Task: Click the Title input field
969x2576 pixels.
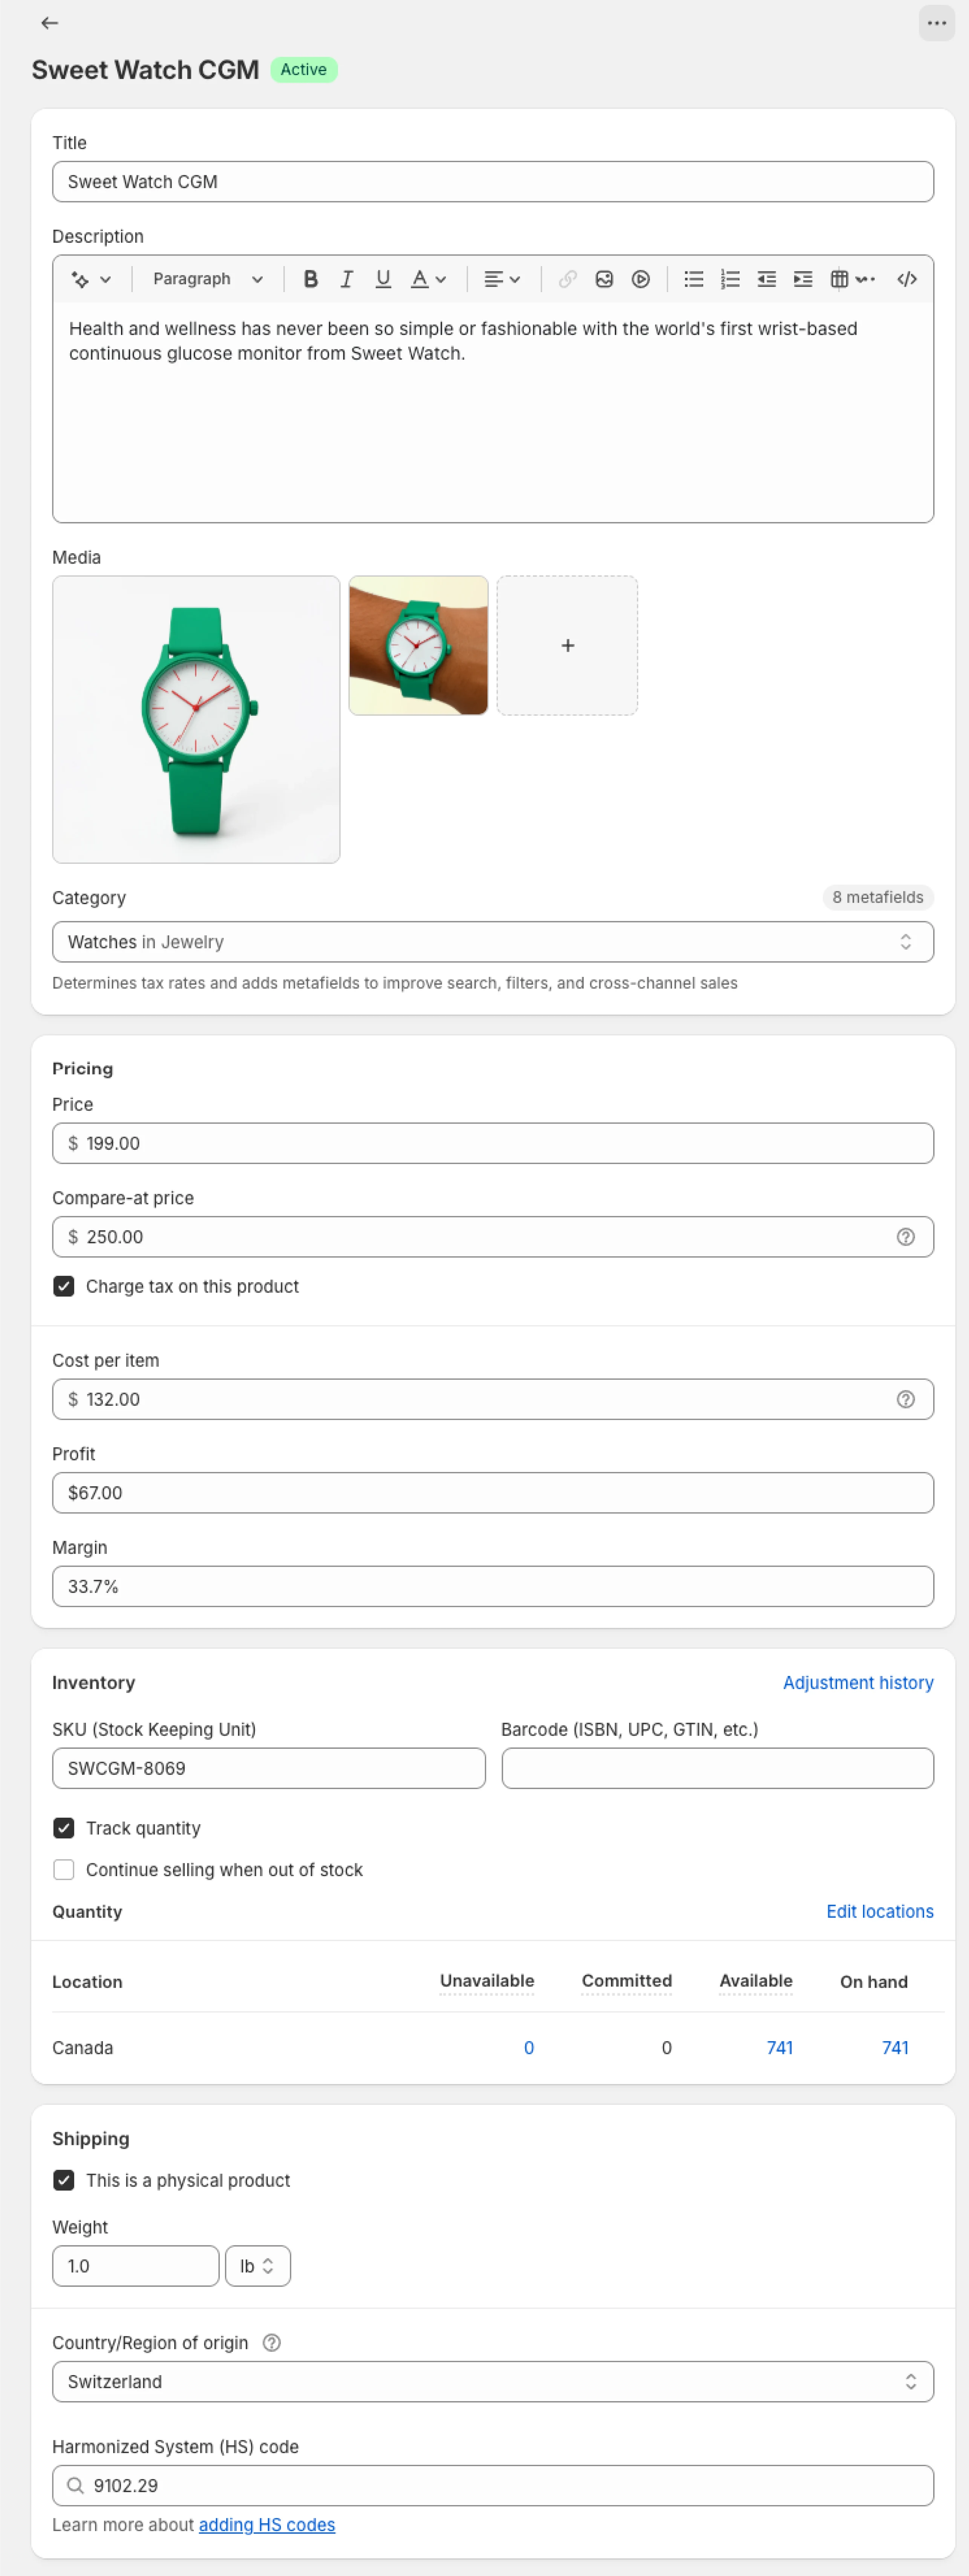Action: 493,182
